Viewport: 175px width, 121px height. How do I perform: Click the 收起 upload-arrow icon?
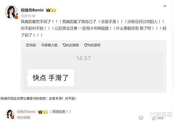(x=28, y=45)
